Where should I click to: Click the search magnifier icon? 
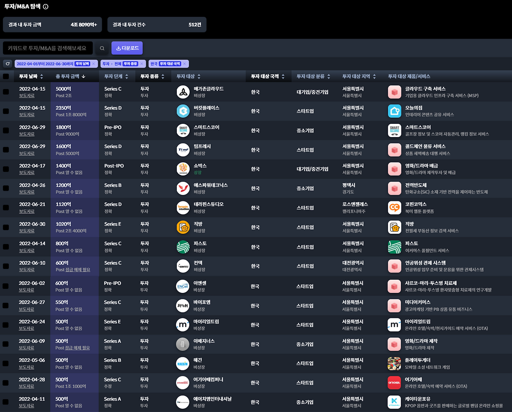[102, 48]
